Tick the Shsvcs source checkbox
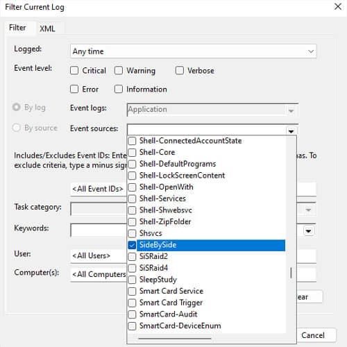 tap(132, 233)
